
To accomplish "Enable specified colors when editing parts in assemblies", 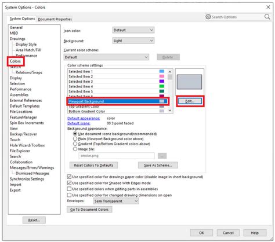I will coord(69,189).
